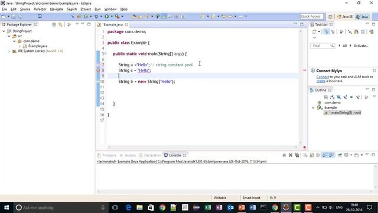Viewport: 378px width, 213px height.
Task: Toggle Link with Editor in Package Explorer
Action: point(60,25)
